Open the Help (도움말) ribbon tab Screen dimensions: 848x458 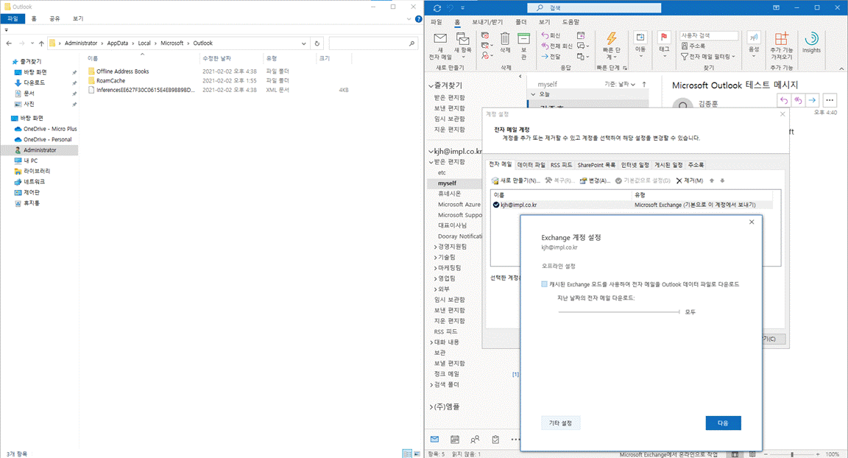[x=570, y=21]
